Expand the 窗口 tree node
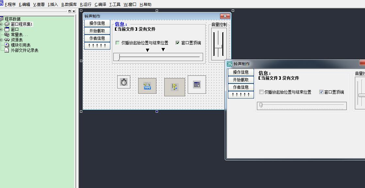The image size is (365, 188). coord(1,30)
